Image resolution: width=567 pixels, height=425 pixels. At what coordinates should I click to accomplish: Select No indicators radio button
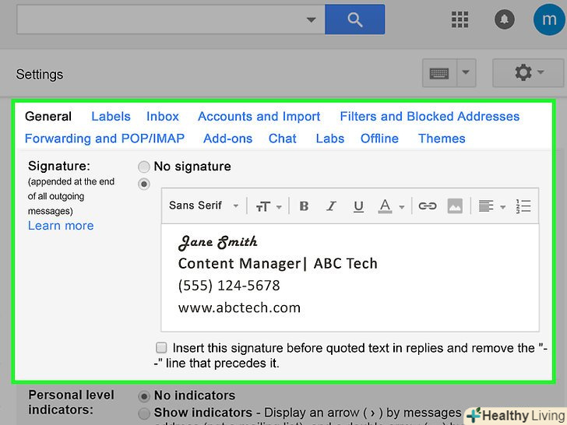(144, 395)
